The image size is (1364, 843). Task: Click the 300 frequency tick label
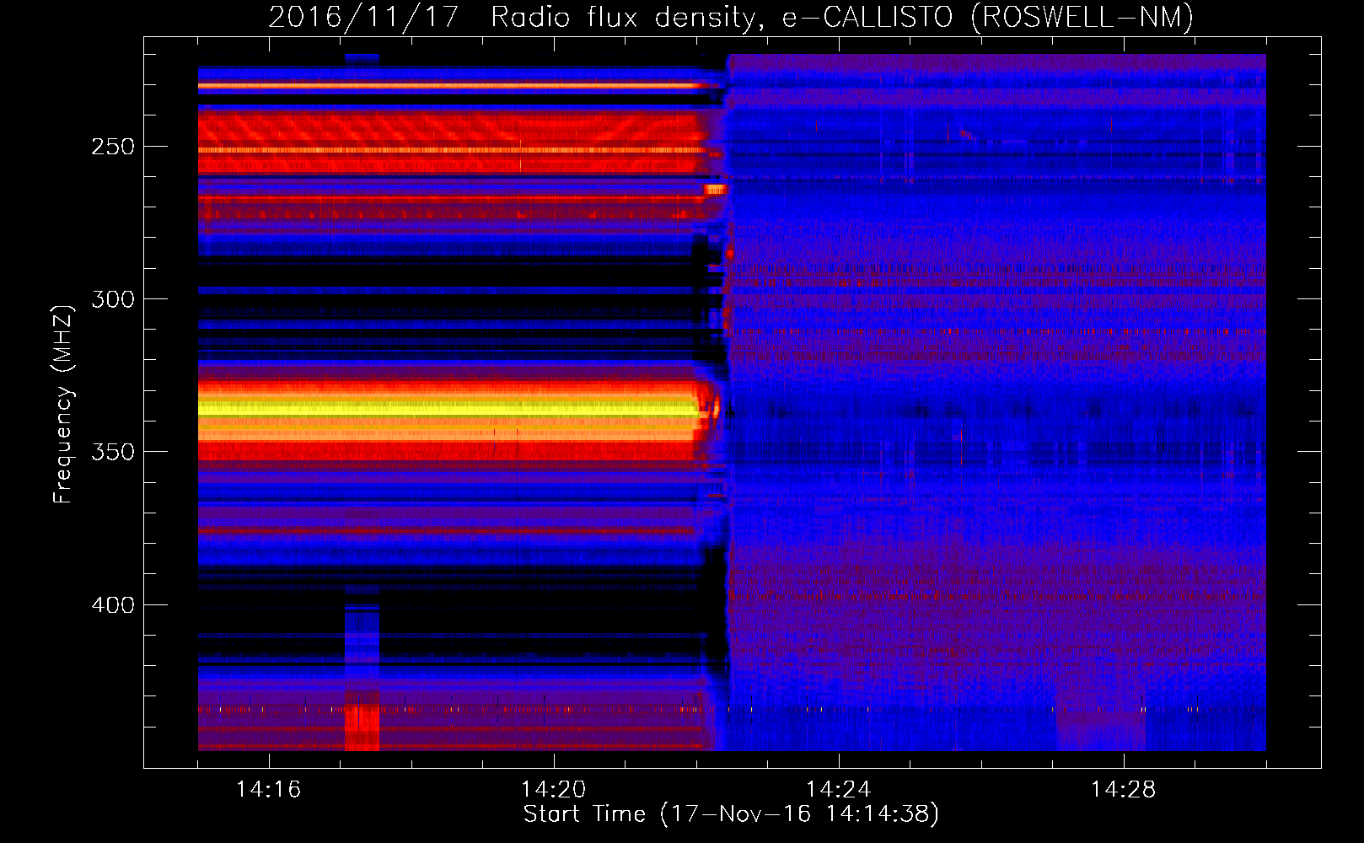113,299
